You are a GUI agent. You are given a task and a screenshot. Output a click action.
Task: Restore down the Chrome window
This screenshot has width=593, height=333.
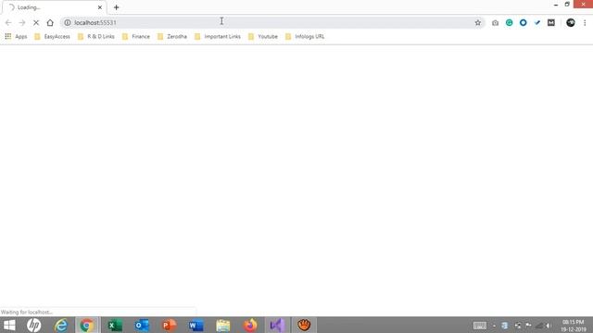click(567, 5)
